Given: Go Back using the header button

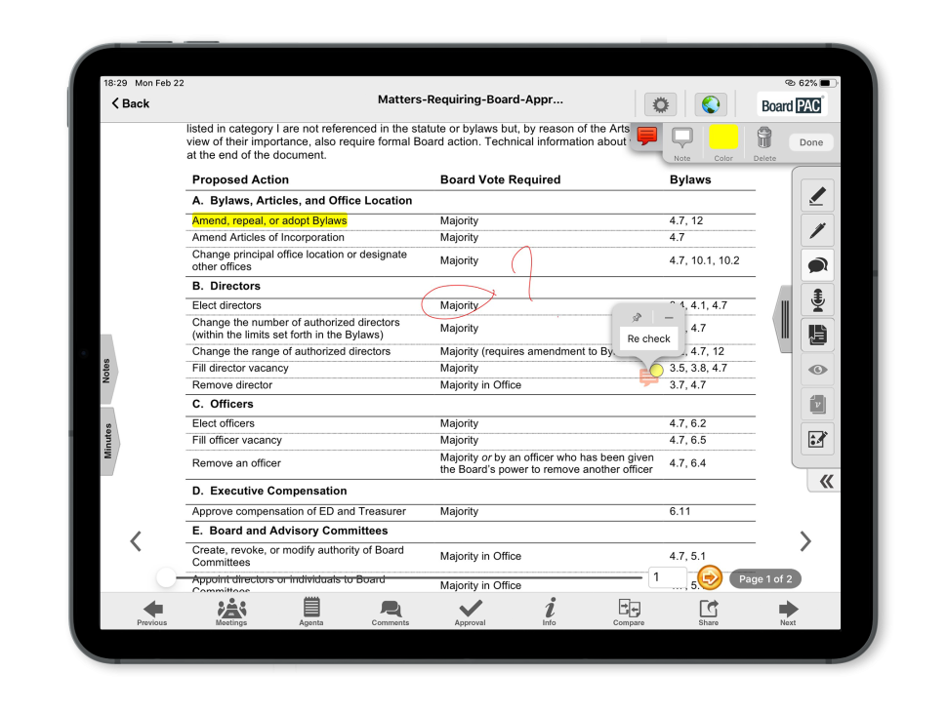Looking at the screenshot, I should pyautogui.click(x=131, y=103).
